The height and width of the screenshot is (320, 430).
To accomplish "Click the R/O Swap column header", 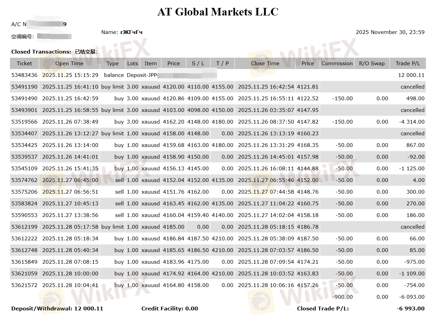I will tap(372, 63).
